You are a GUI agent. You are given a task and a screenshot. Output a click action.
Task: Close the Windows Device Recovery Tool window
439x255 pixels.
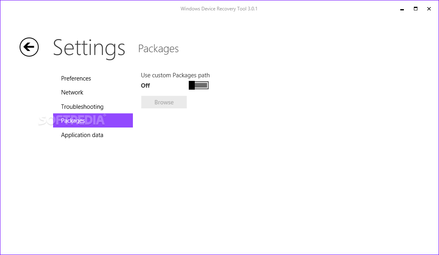point(429,9)
